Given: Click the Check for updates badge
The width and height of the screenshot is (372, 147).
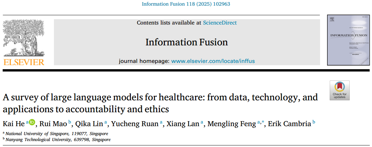Looking at the screenshot, I should click(x=340, y=90).
